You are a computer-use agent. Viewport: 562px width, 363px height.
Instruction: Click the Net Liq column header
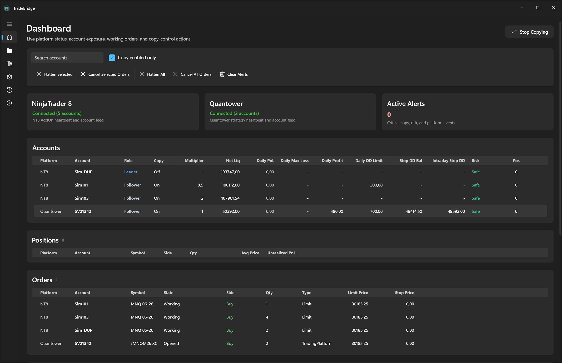(233, 160)
